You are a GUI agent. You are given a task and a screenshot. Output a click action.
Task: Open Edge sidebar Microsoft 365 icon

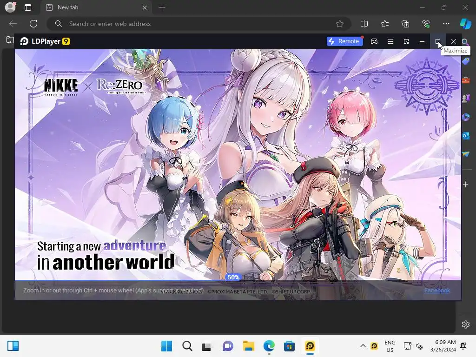466,117
